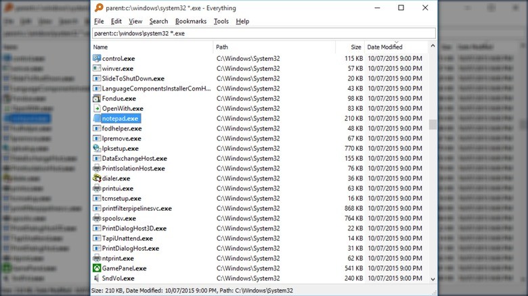Open the Tools menu
The width and height of the screenshot is (528, 296).
click(221, 22)
